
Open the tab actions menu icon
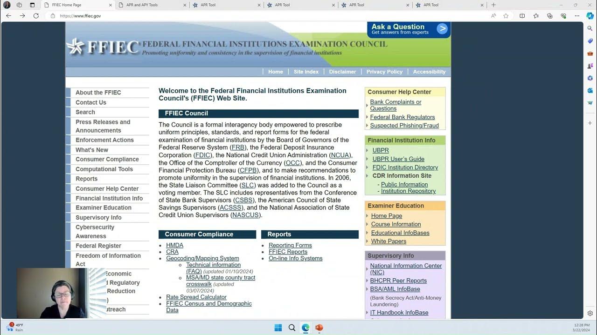click(32, 5)
